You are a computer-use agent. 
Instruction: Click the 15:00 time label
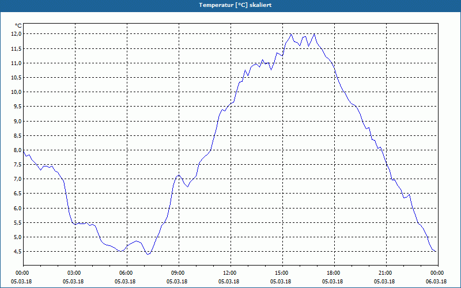[x=282, y=273]
